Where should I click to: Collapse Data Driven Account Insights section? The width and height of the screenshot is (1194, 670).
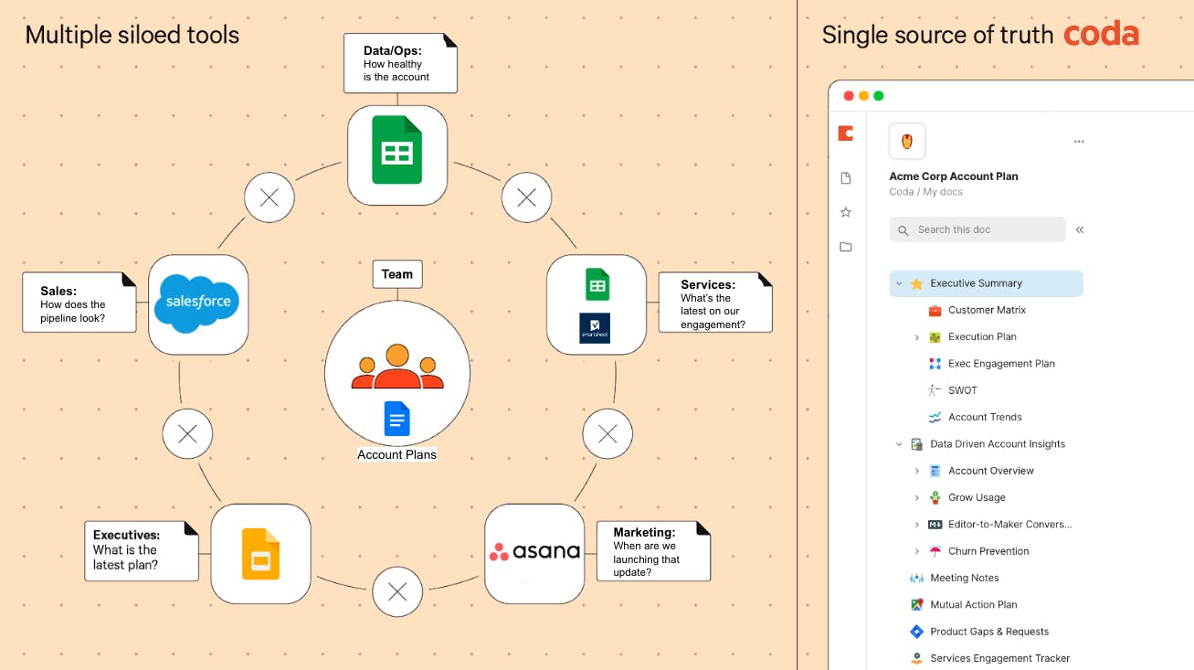tap(899, 444)
